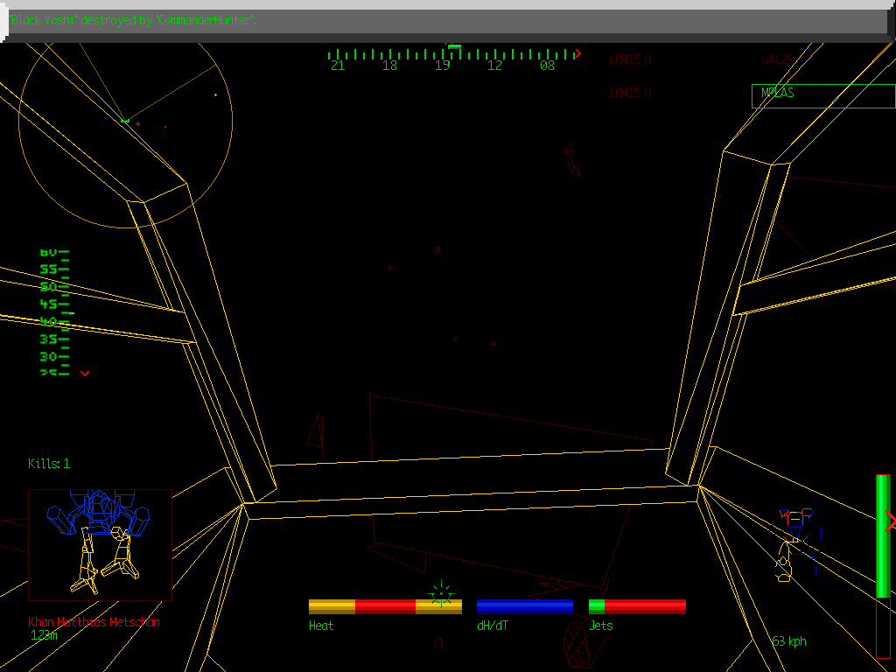This screenshot has width=896, height=672.
Task: Select the uAC20 weapon entry
Action: [777, 60]
